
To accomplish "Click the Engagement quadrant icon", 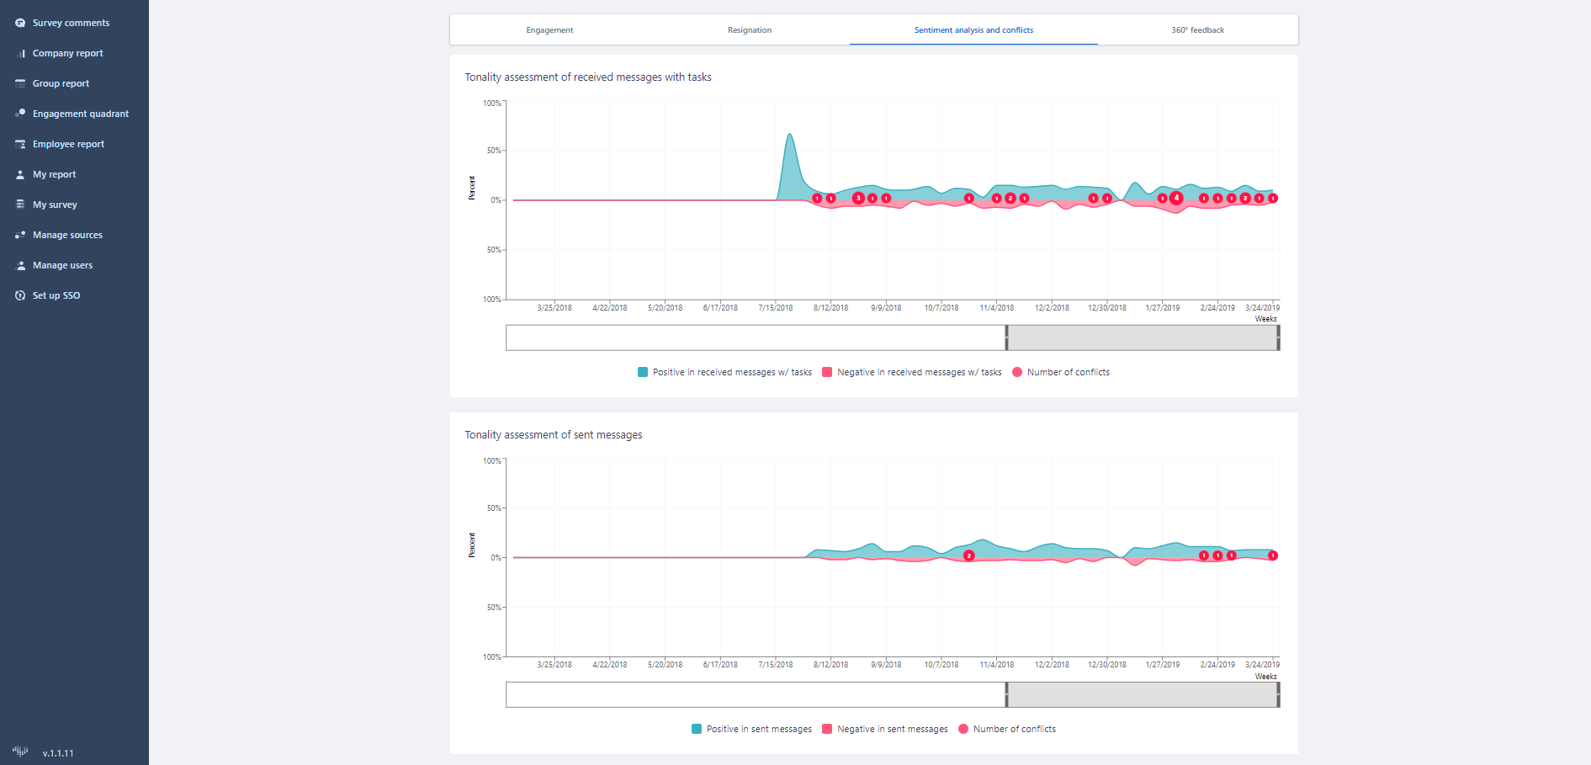I will [20, 114].
